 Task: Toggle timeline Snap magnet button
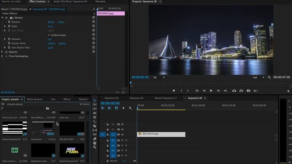(109, 108)
